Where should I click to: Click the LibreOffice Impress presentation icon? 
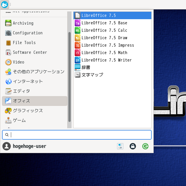tap(78, 45)
